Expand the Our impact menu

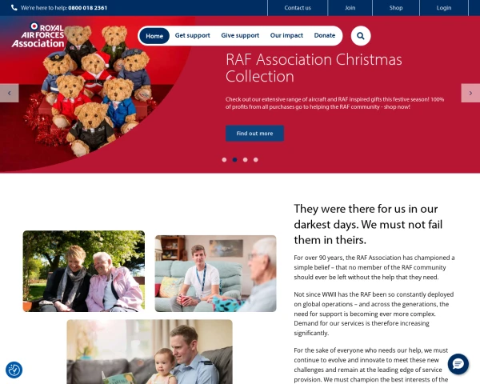[286, 35]
